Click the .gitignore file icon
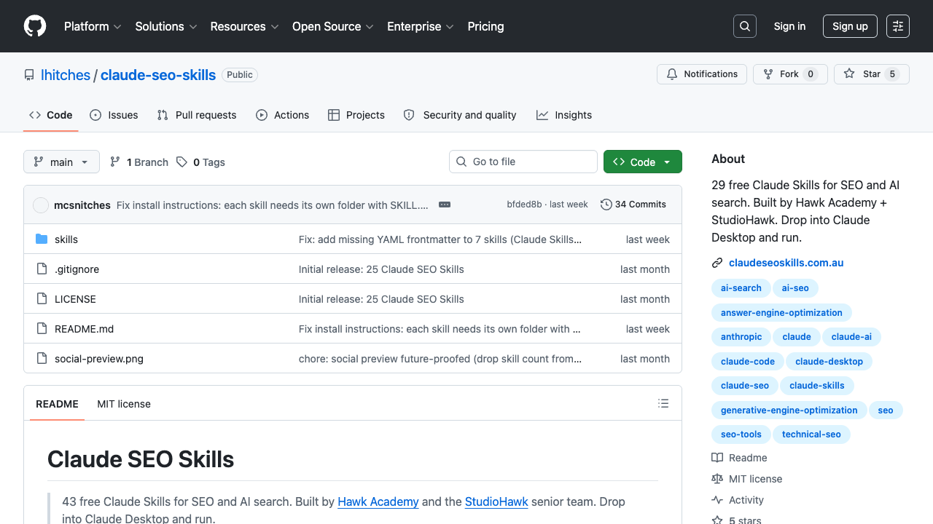 coord(42,269)
